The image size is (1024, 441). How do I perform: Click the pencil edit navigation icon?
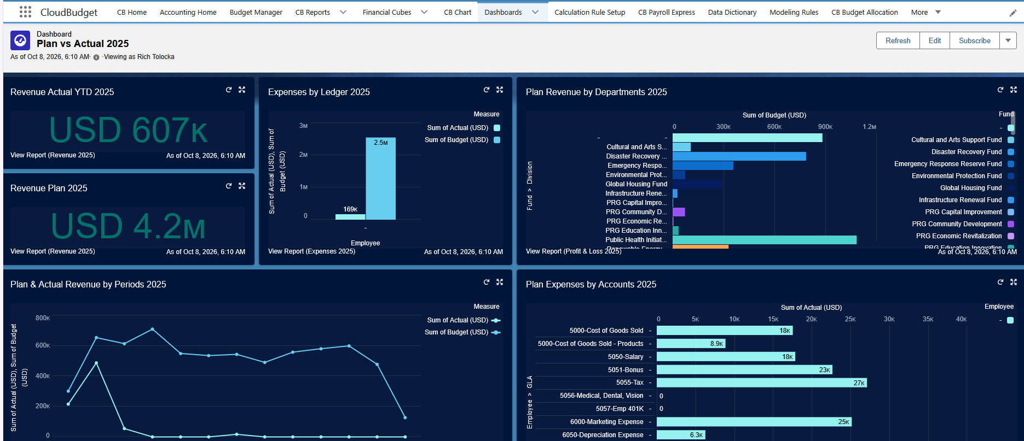pyautogui.click(x=1013, y=13)
